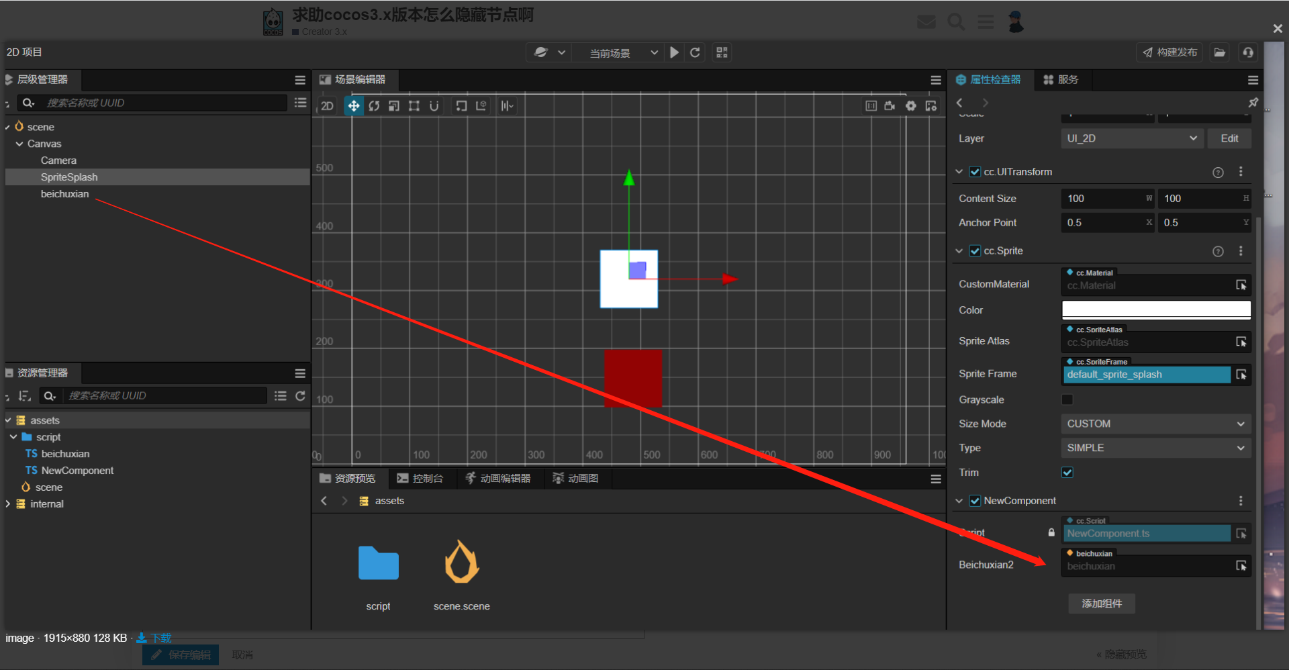Open the project folder icon beside 构建发布
This screenshot has width=1289, height=670.
point(1220,52)
